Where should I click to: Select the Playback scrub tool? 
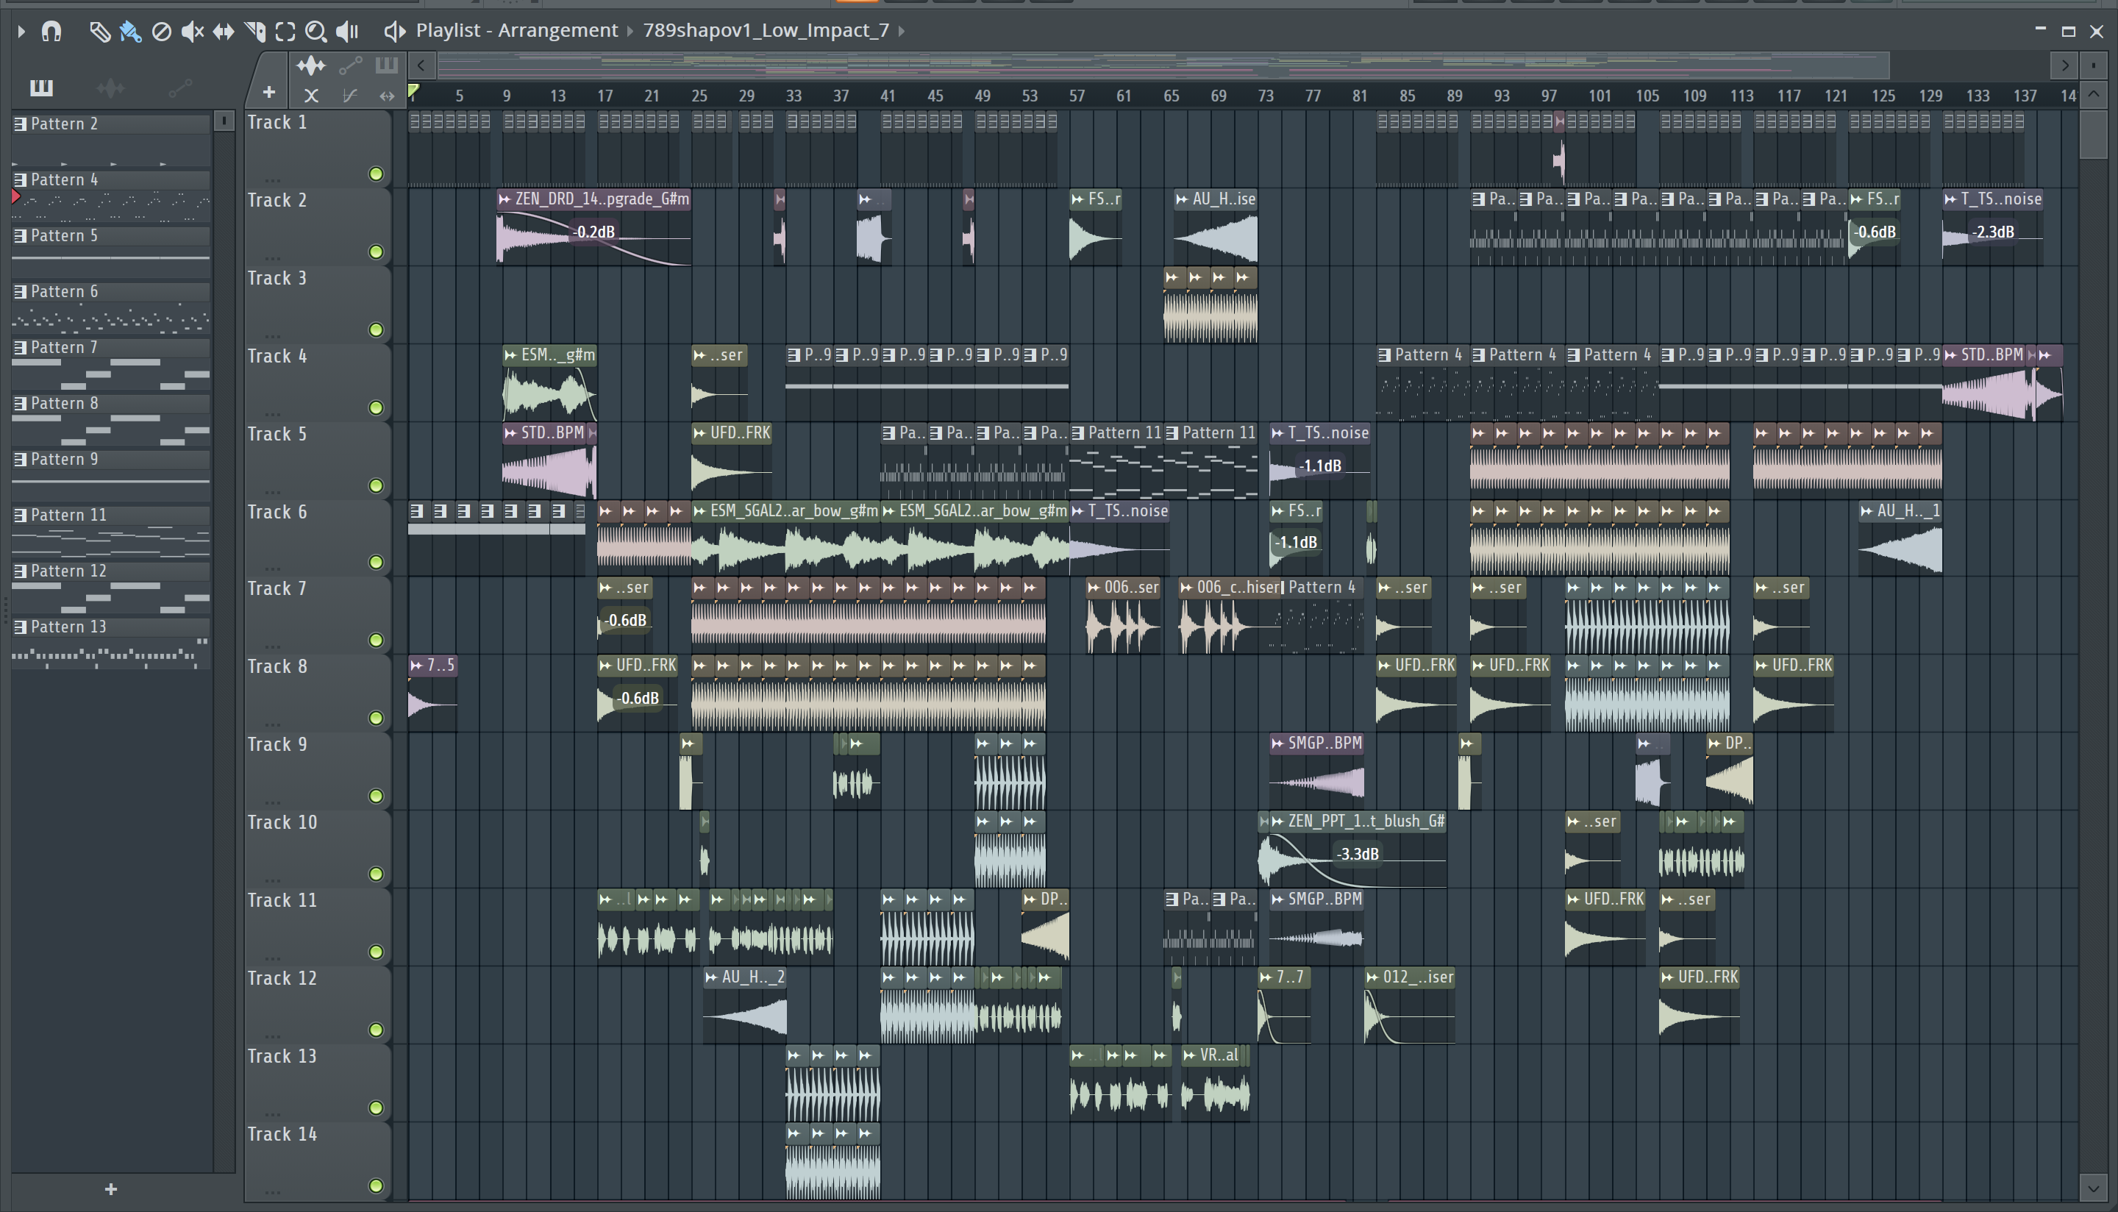pos(347,32)
